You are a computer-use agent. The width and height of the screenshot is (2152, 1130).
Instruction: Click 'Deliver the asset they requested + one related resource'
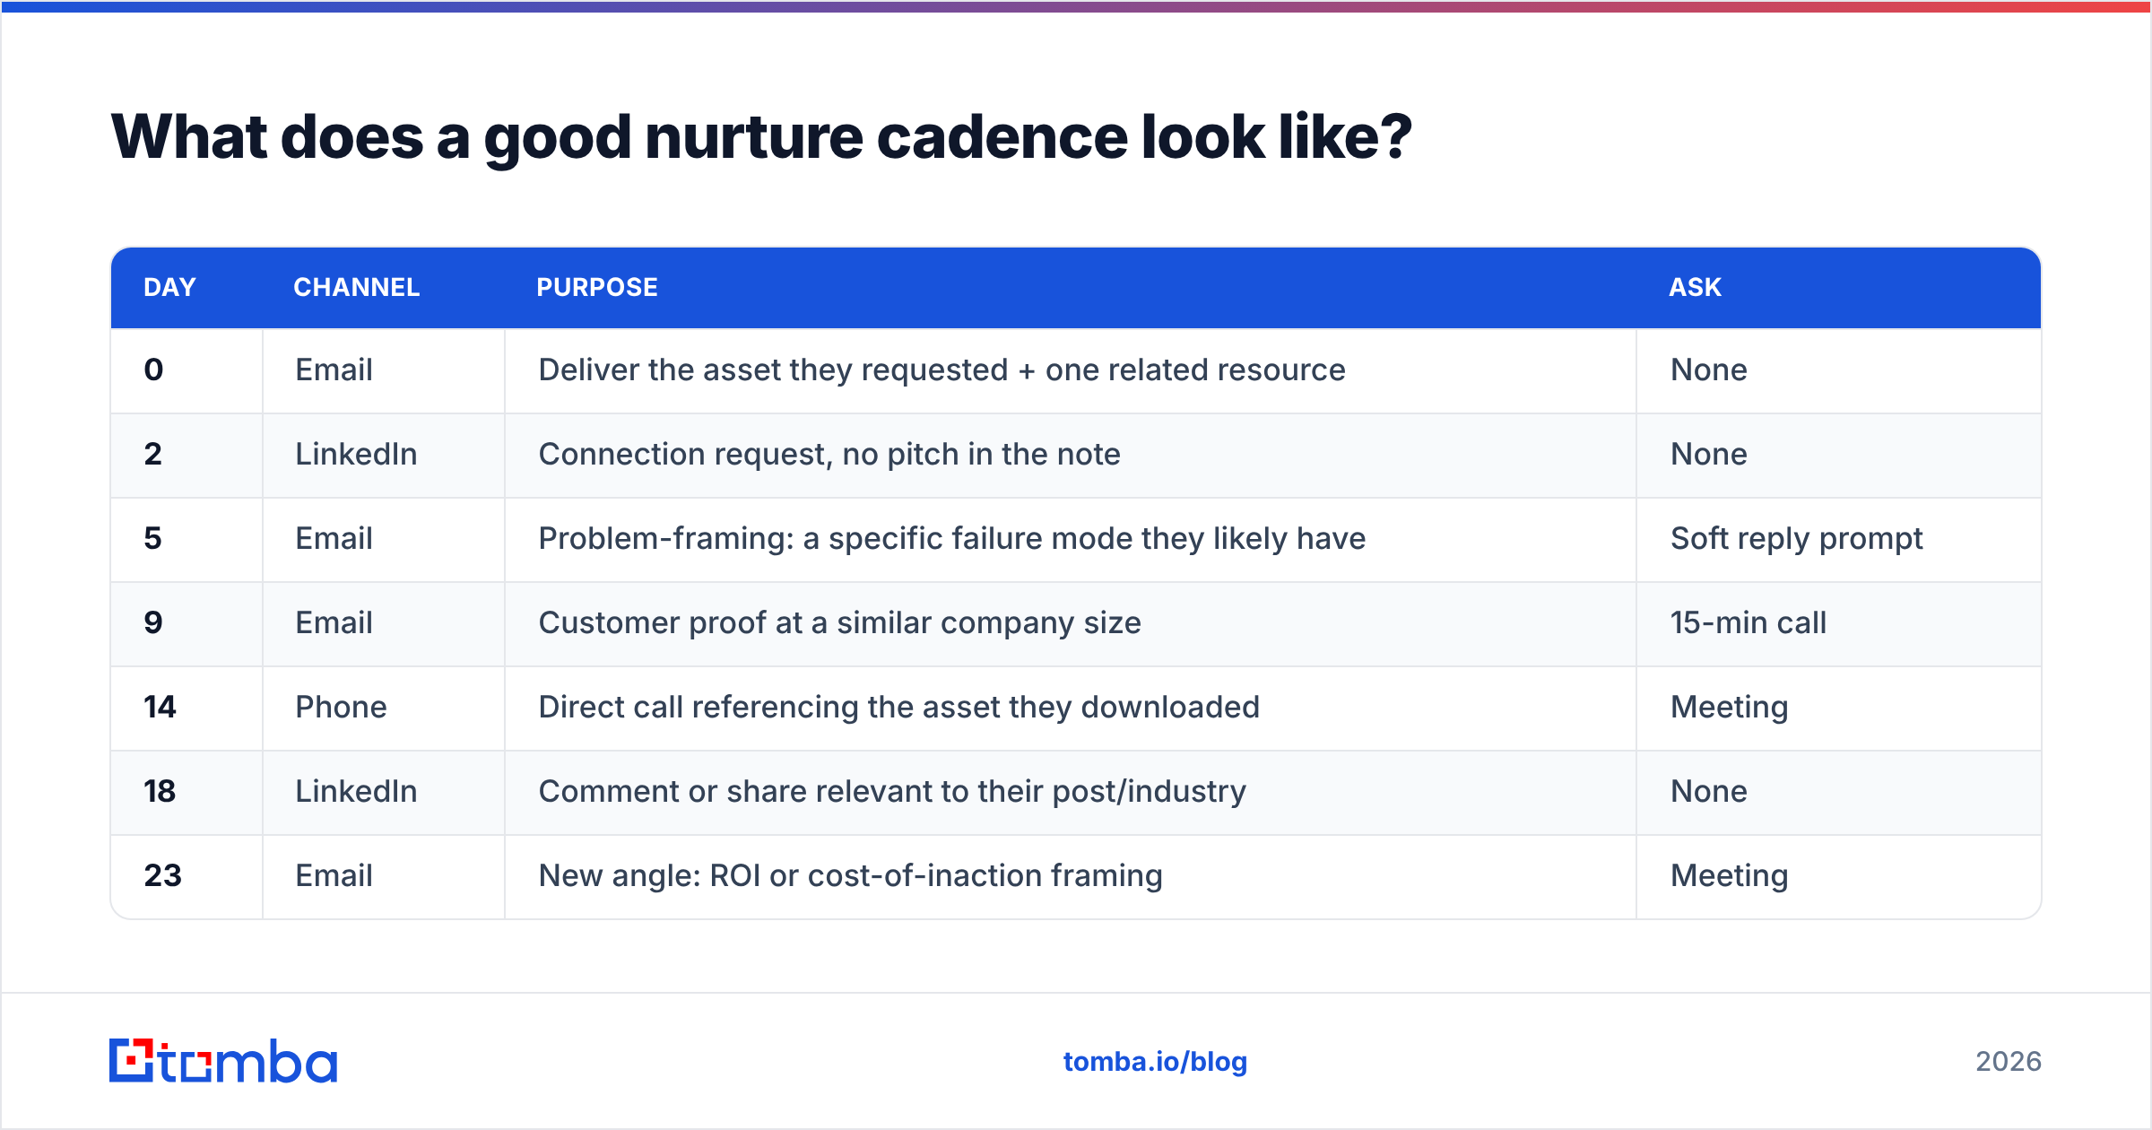click(941, 370)
